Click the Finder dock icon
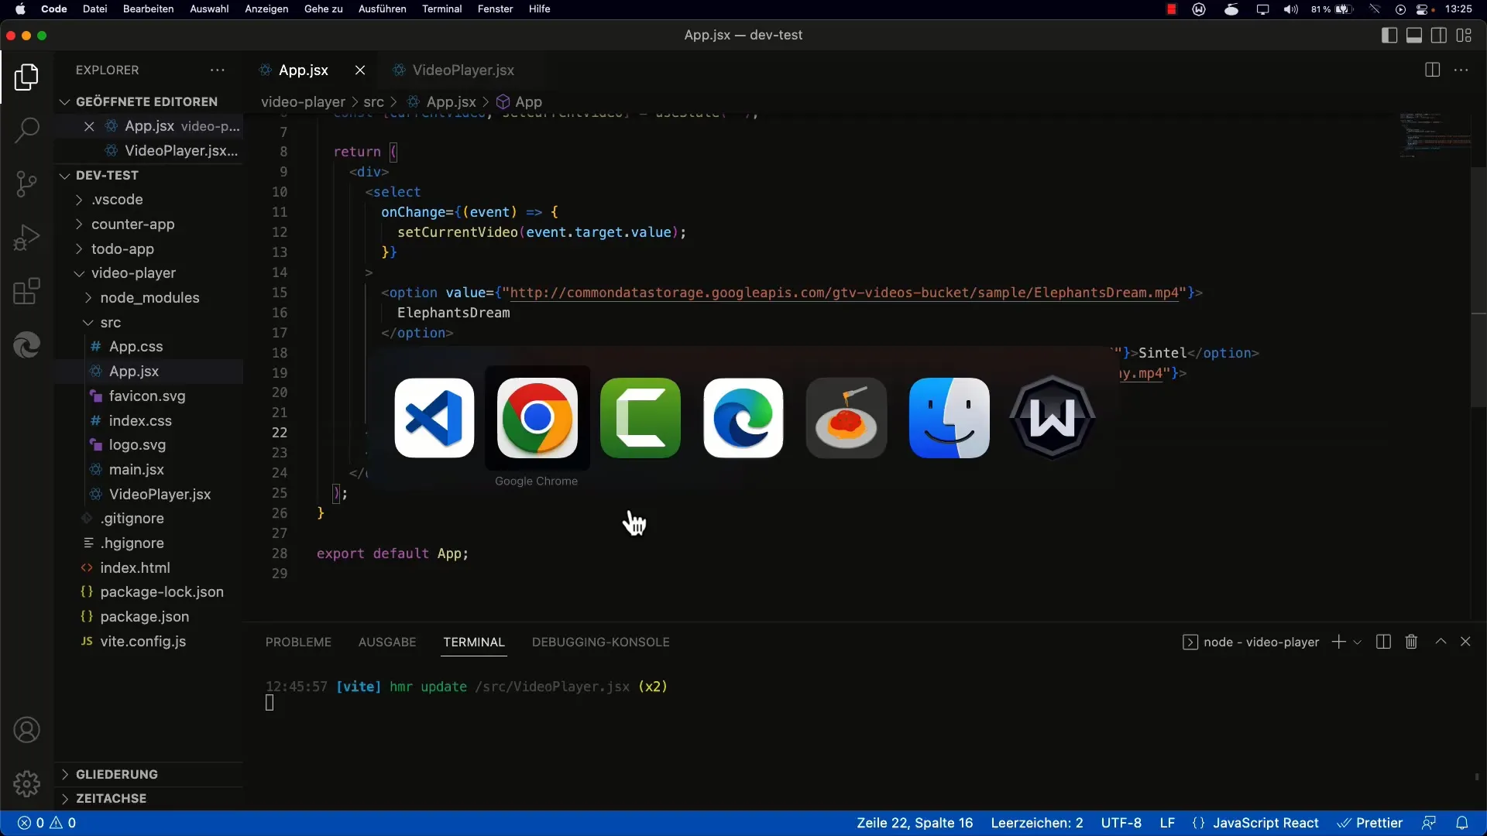This screenshot has width=1487, height=836. coord(948,417)
